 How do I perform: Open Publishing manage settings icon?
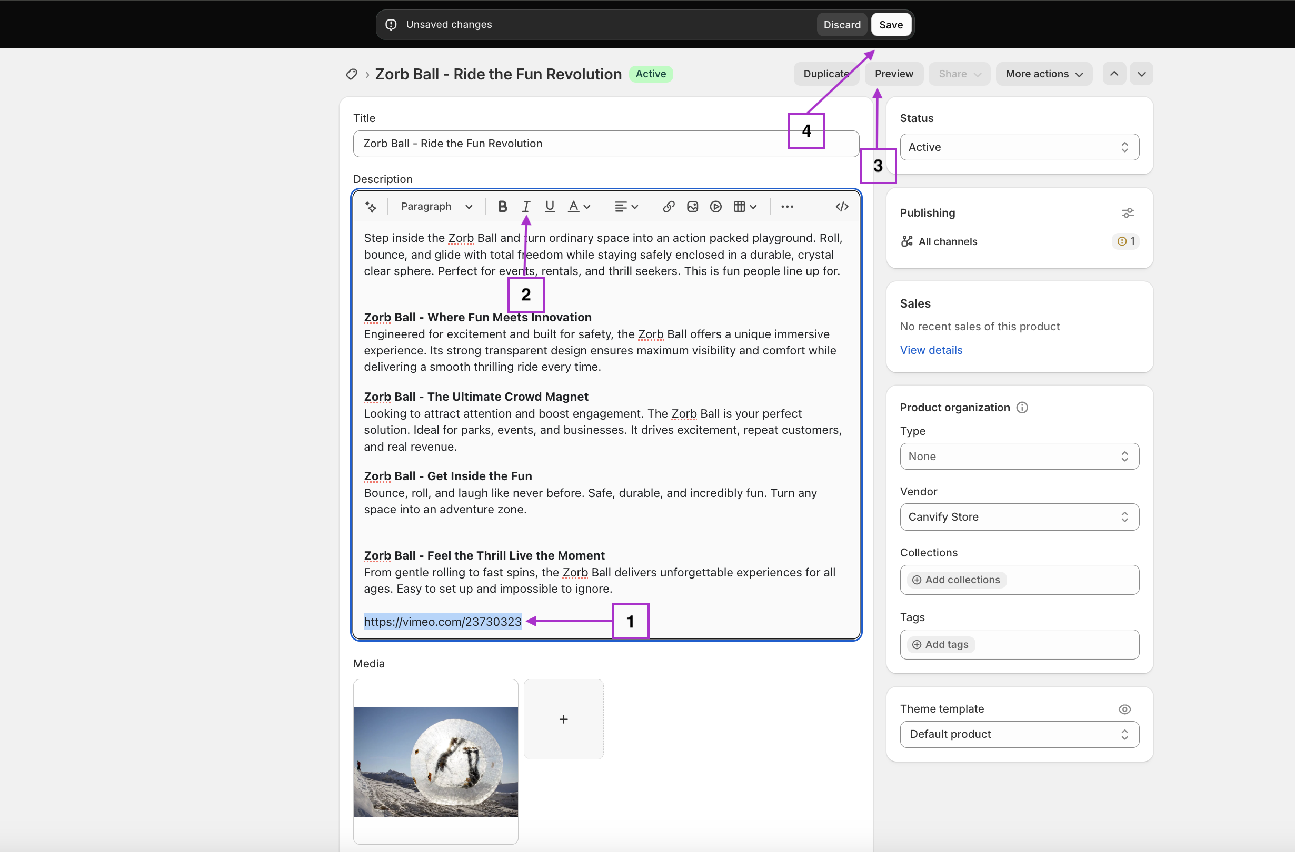1128,213
